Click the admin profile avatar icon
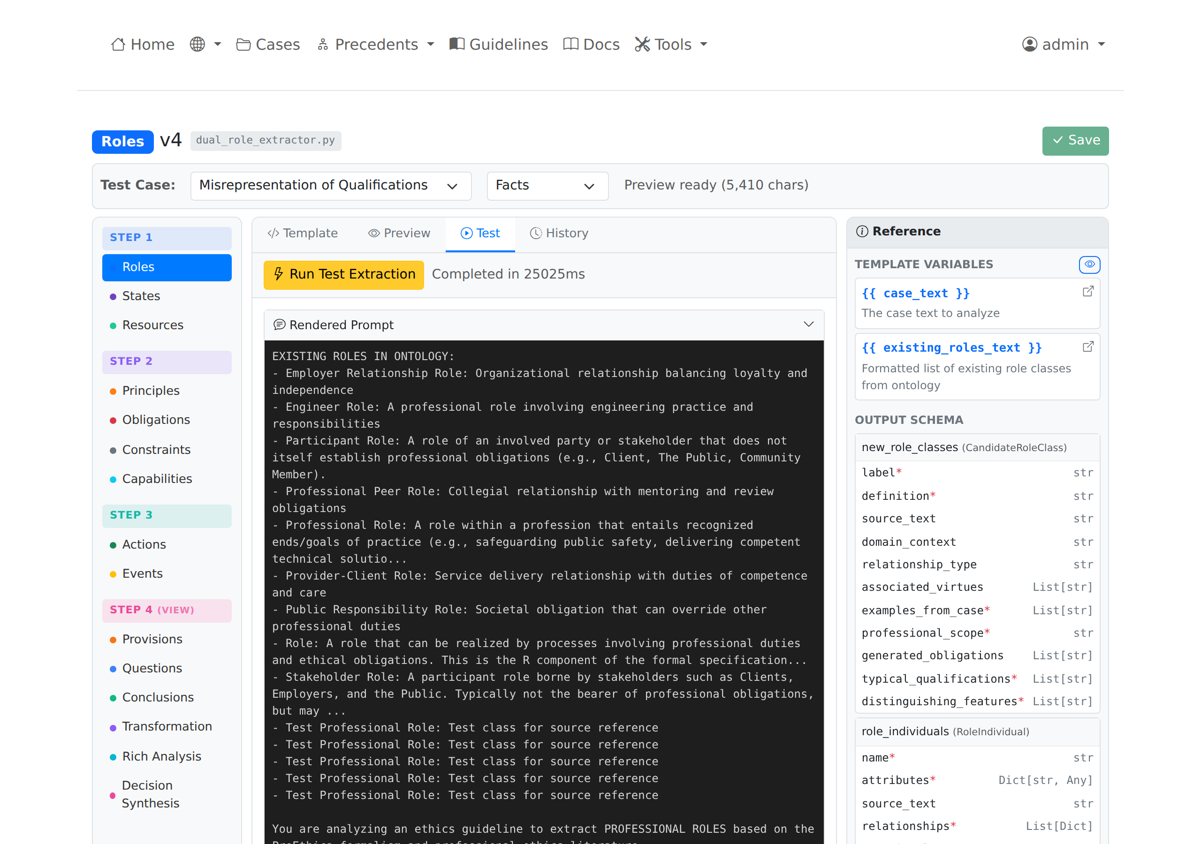The image size is (1201, 844). coord(1029,45)
